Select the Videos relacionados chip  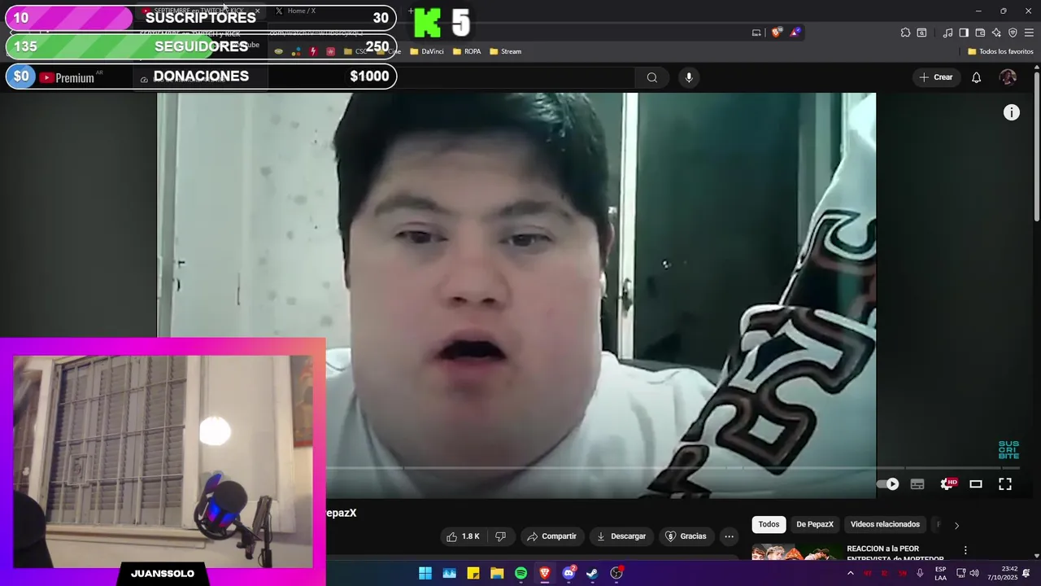click(885, 524)
